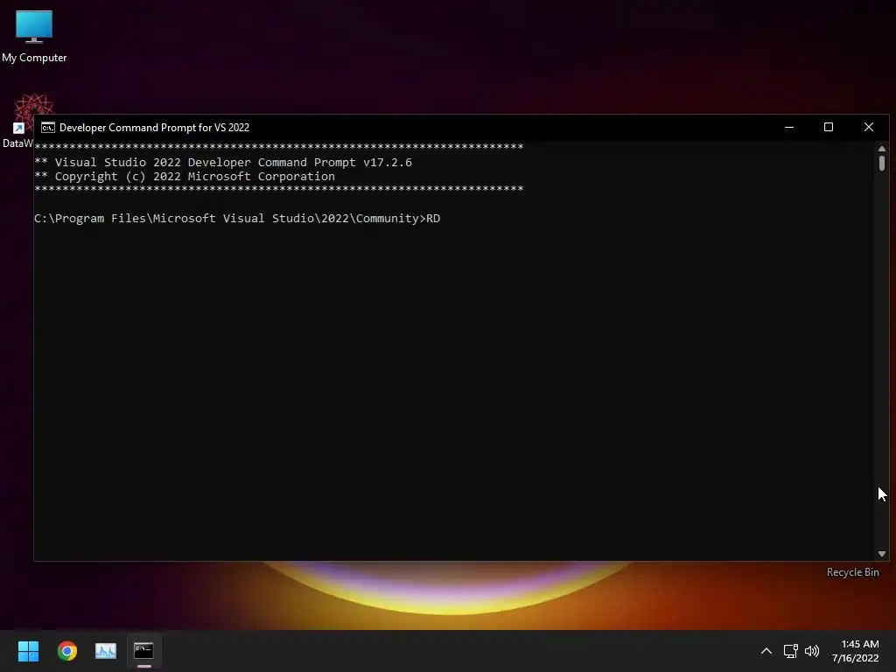The image size is (896, 672).
Task: Click the scrollbar down arrow in console
Action: click(x=882, y=554)
